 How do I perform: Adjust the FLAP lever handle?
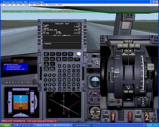click(151, 67)
